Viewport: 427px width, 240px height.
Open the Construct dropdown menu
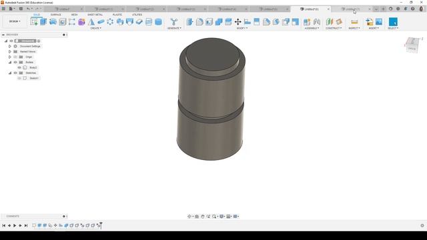pyautogui.click(x=334, y=28)
